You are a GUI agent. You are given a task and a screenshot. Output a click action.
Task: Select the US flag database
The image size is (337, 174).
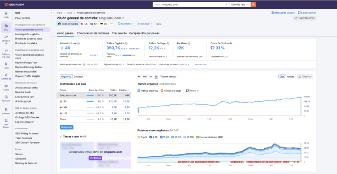[x=84, y=24]
